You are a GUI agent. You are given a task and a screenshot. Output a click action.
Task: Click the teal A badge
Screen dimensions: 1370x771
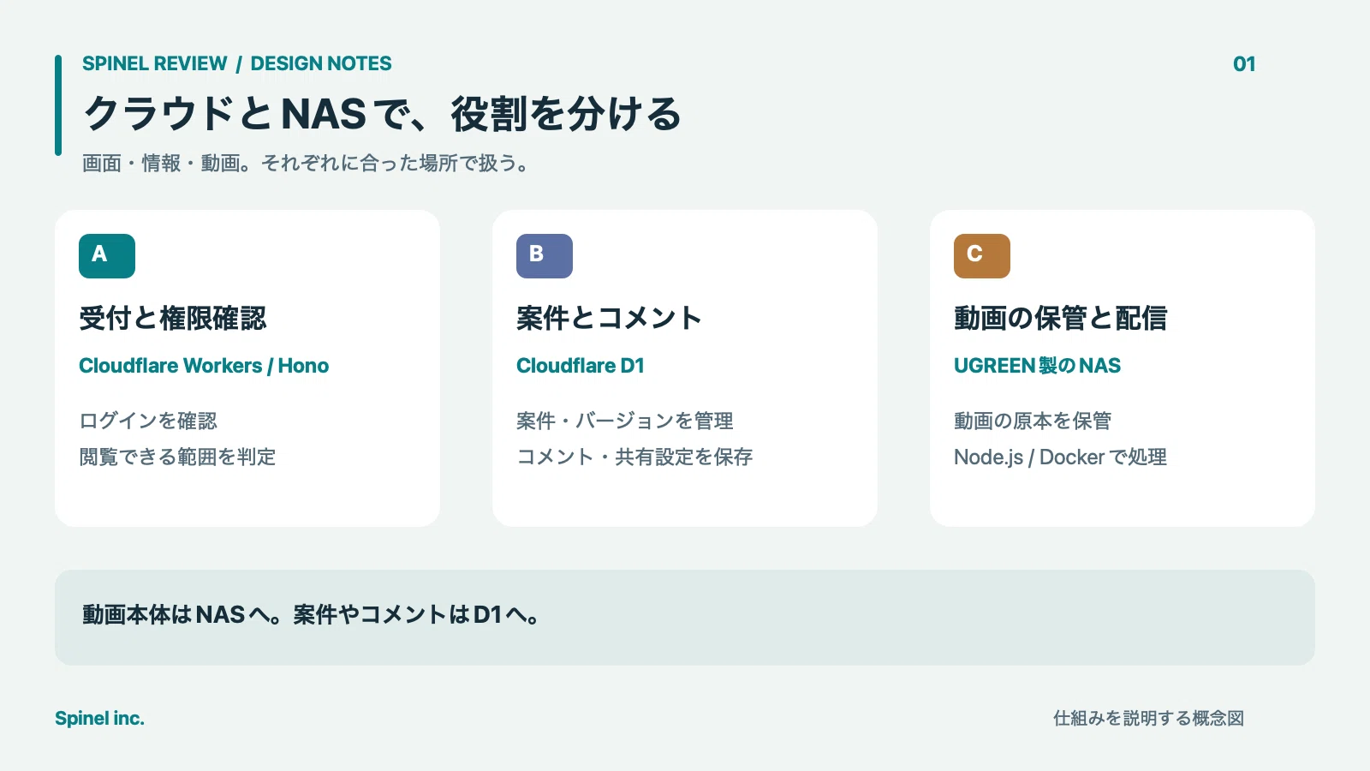click(x=107, y=256)
